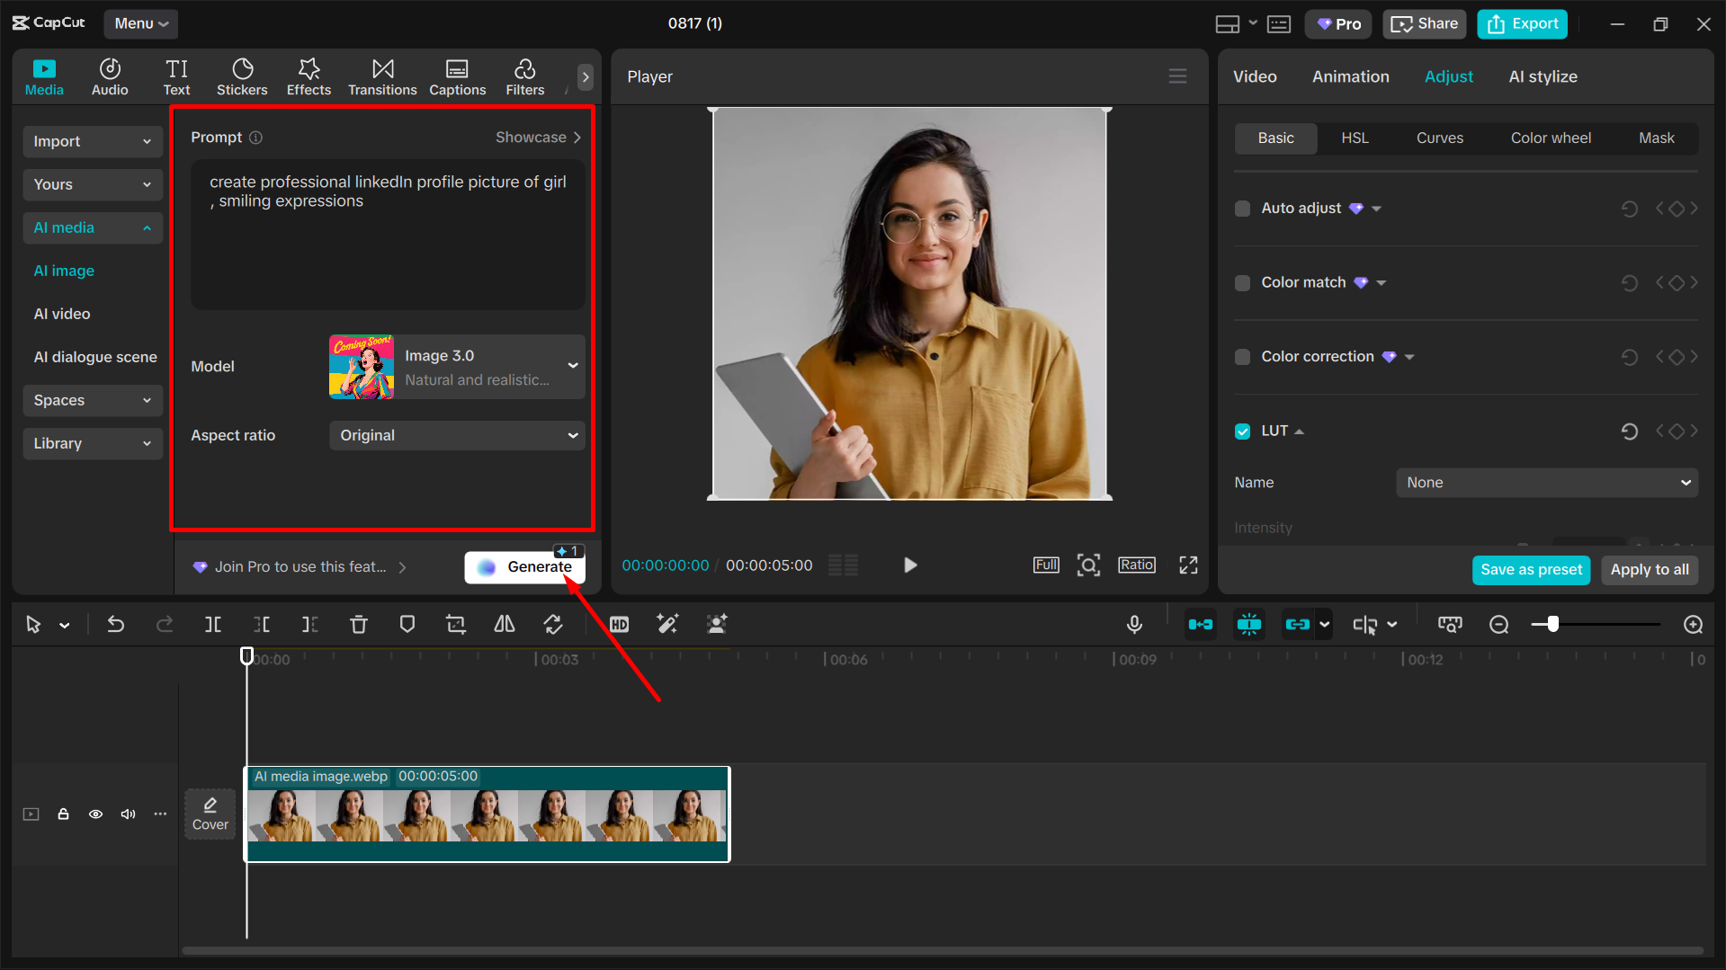Image resolution: width=1726 pixels, height=970 pixels.
Task: Open the Aspect ratio dropdown
Action: pos(457,435)
